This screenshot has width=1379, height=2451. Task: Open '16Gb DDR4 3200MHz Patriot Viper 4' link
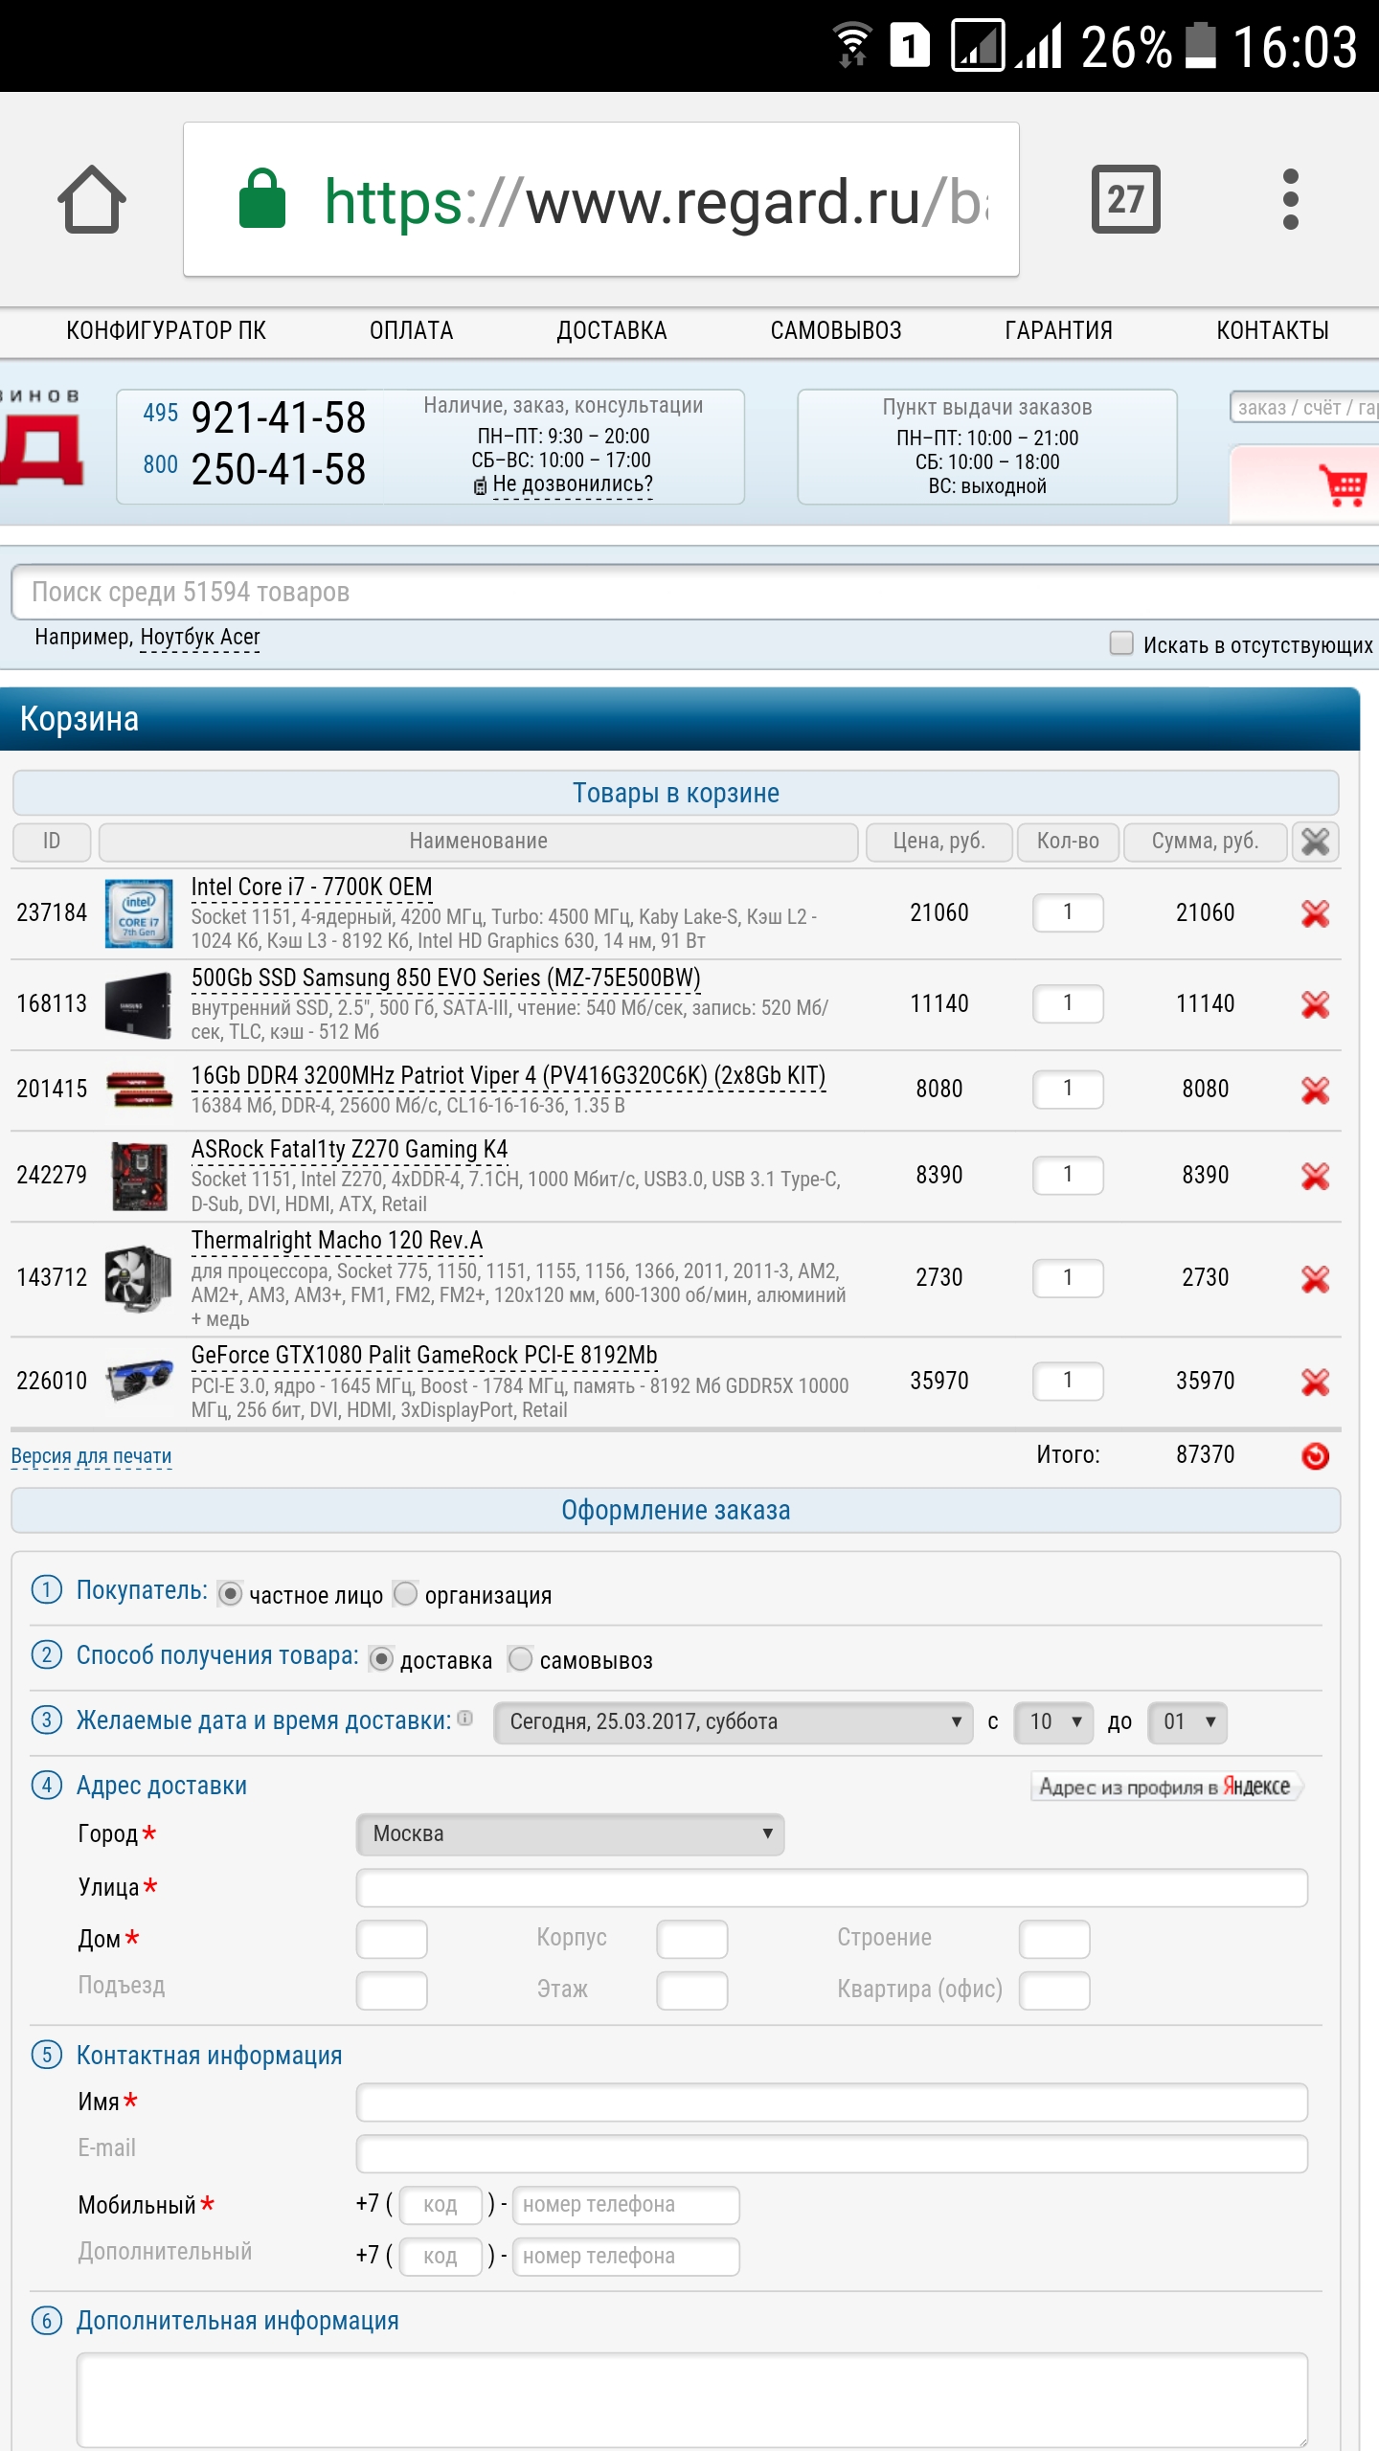509,1076
